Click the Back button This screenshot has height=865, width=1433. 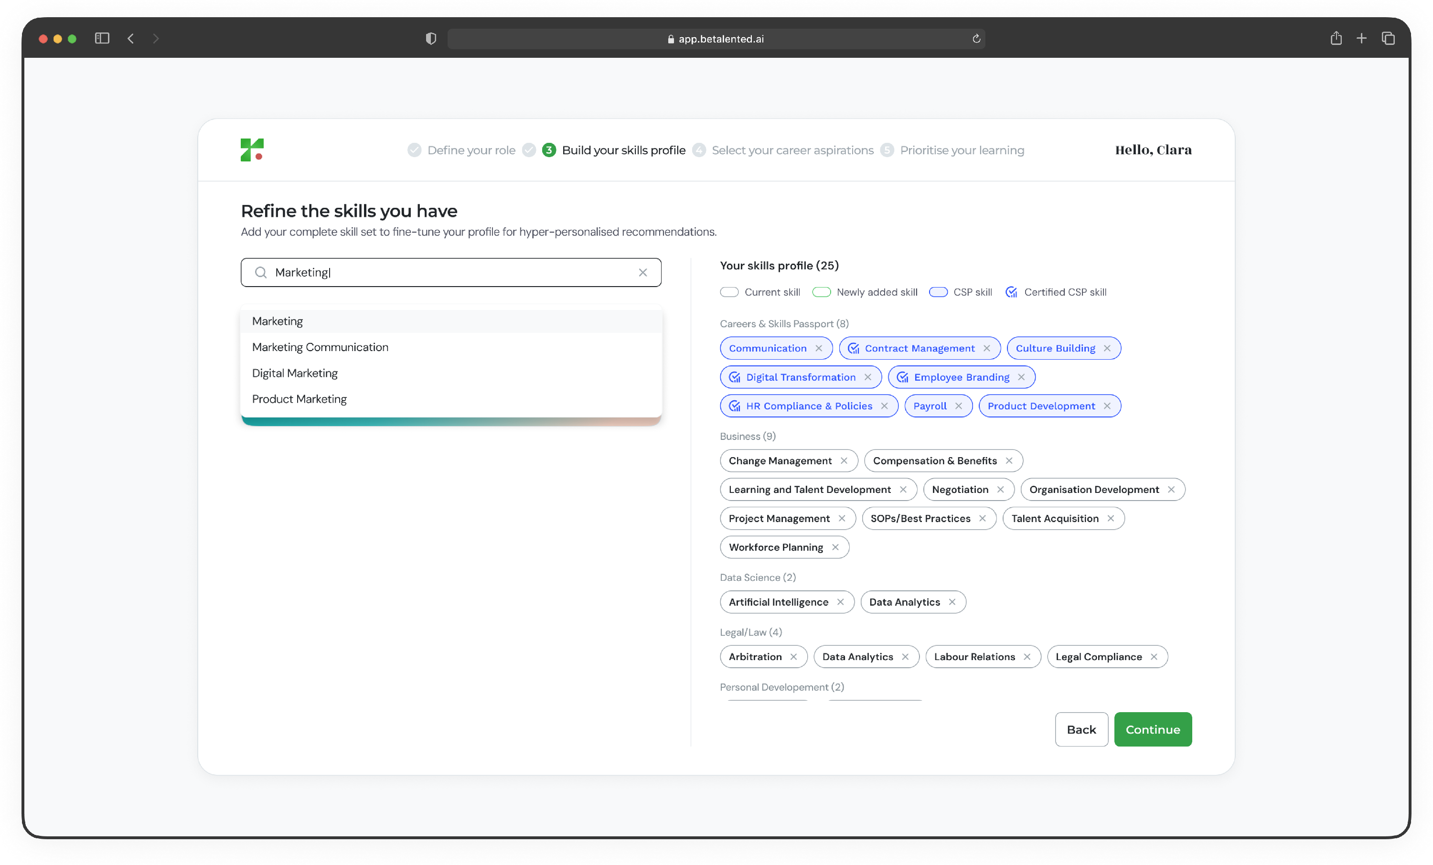tap(1080, 729)
